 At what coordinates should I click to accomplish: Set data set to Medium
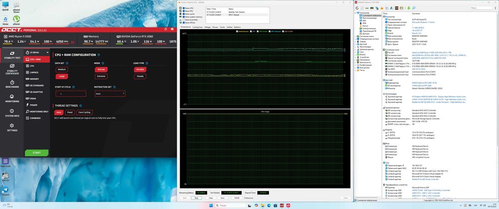point(62,69)
